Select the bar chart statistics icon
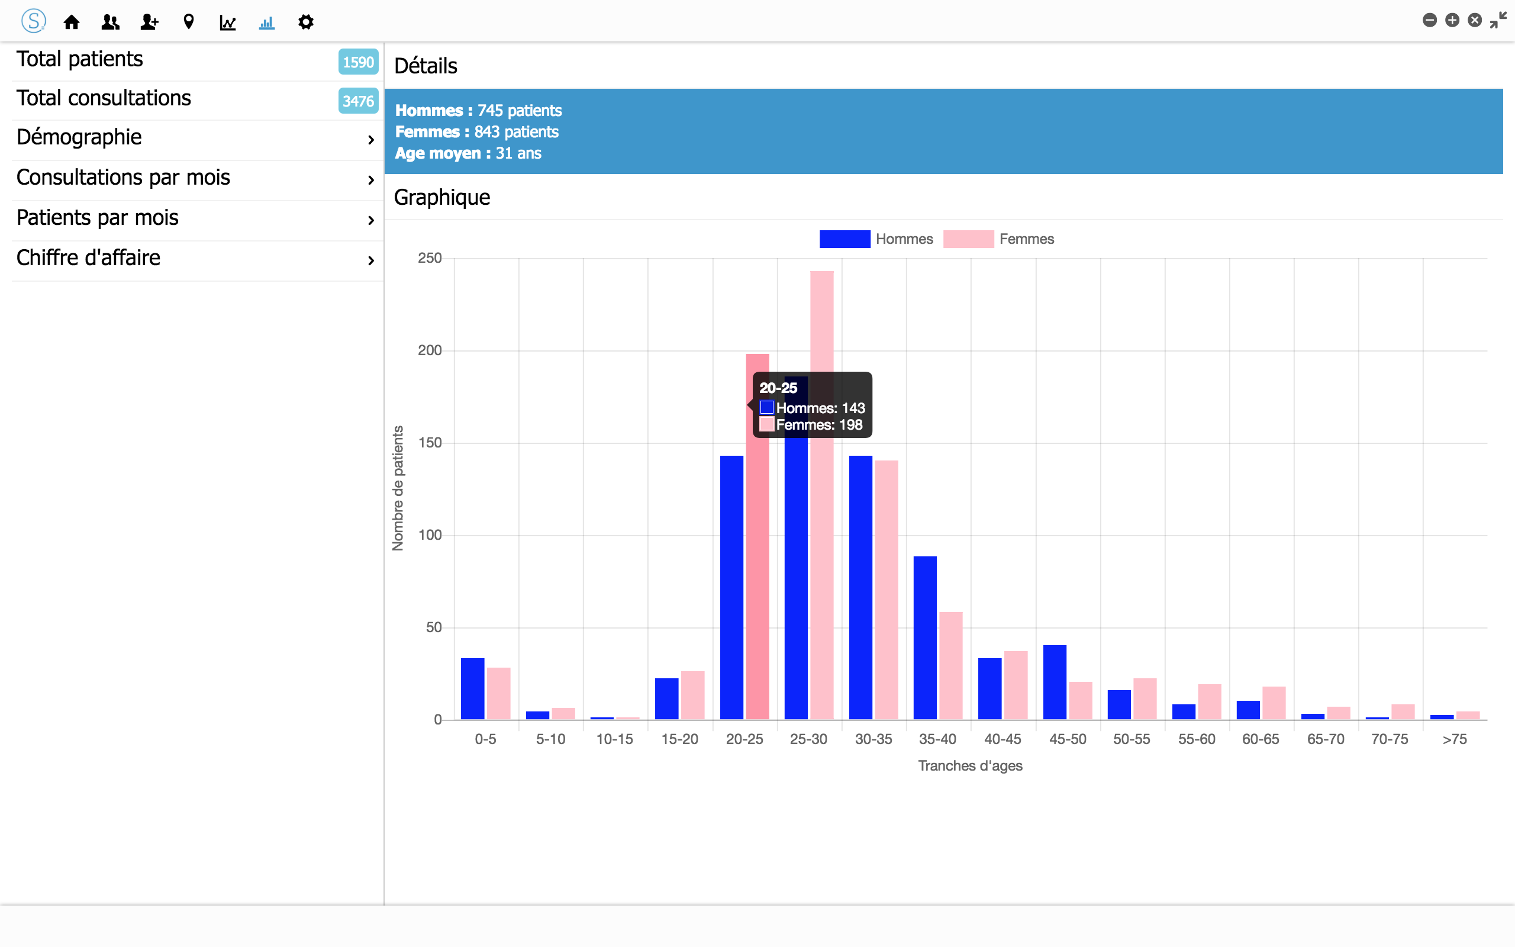 (x=267, y=22)
